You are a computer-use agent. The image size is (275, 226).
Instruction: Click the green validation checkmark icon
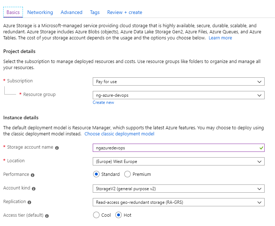click(261, 148)
